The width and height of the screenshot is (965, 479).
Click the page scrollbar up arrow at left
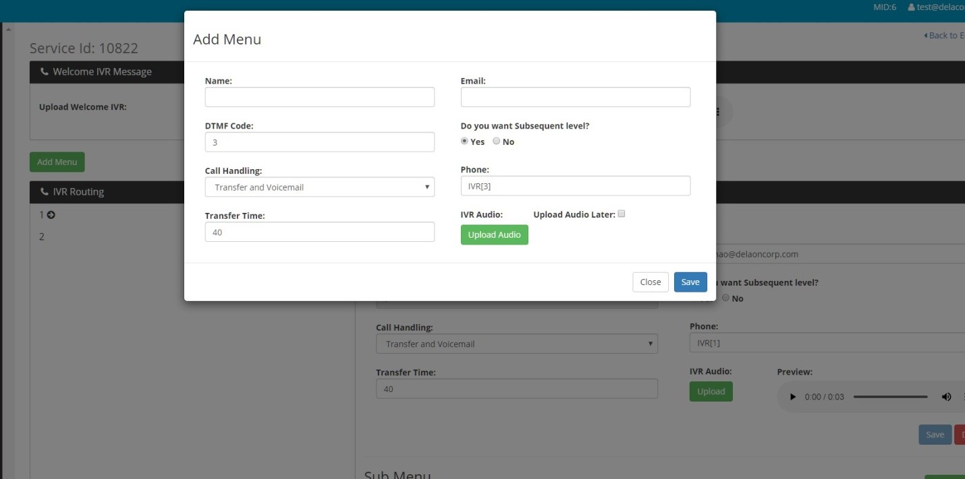tap(8, 30)
